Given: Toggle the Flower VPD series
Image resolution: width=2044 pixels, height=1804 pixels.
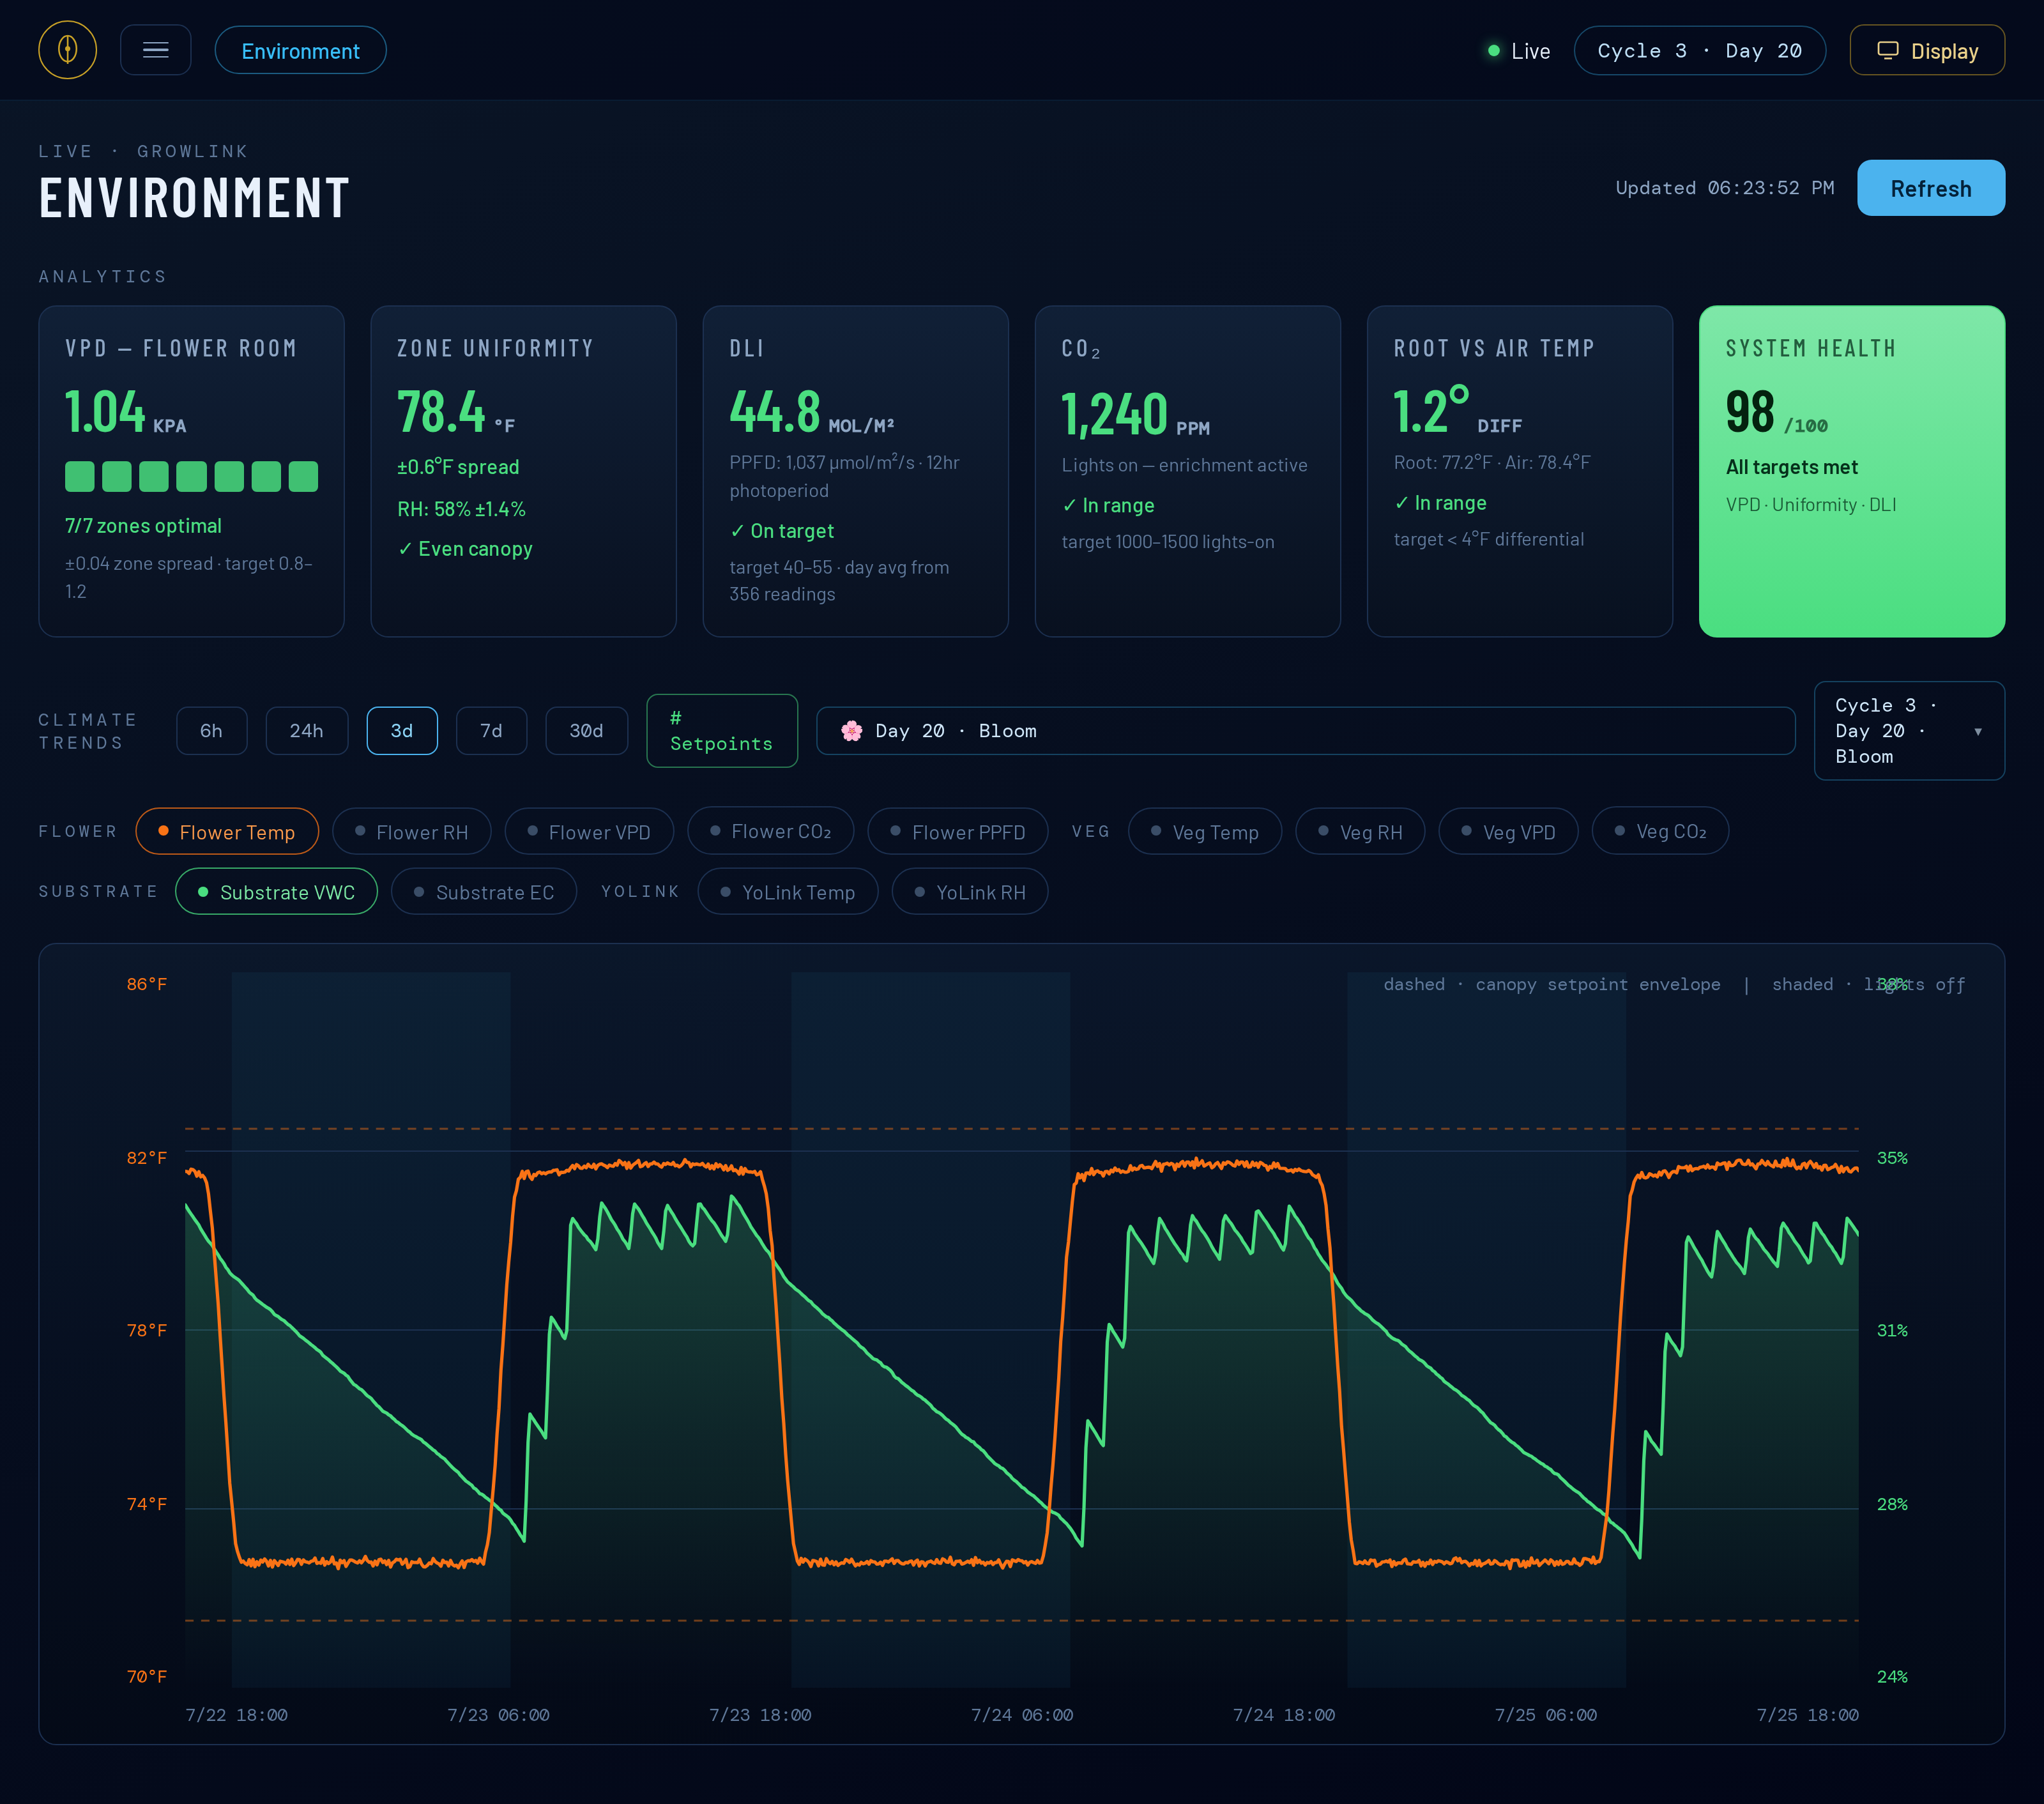Looking at the screenshot, I should tap(589, 832).
